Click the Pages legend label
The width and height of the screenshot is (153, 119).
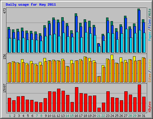[x=149, y=36]
